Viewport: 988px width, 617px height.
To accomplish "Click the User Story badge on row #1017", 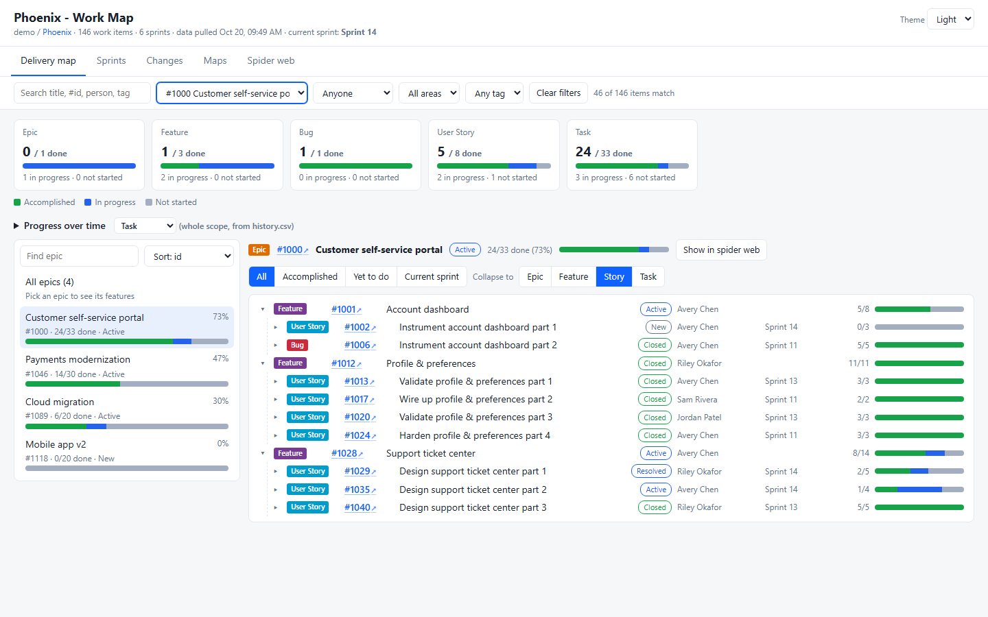I will pos(308,400).
